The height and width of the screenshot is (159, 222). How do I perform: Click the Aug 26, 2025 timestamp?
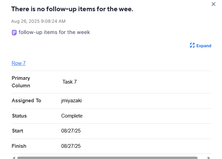[x=38, y=21]
